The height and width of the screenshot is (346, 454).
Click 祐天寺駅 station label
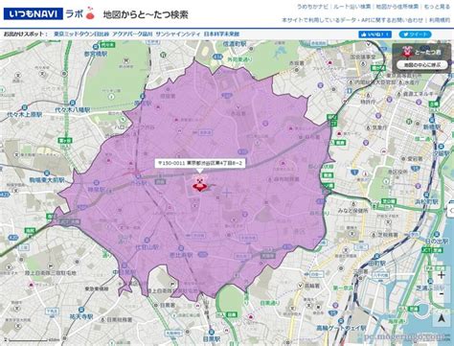[x=81, y=317]
